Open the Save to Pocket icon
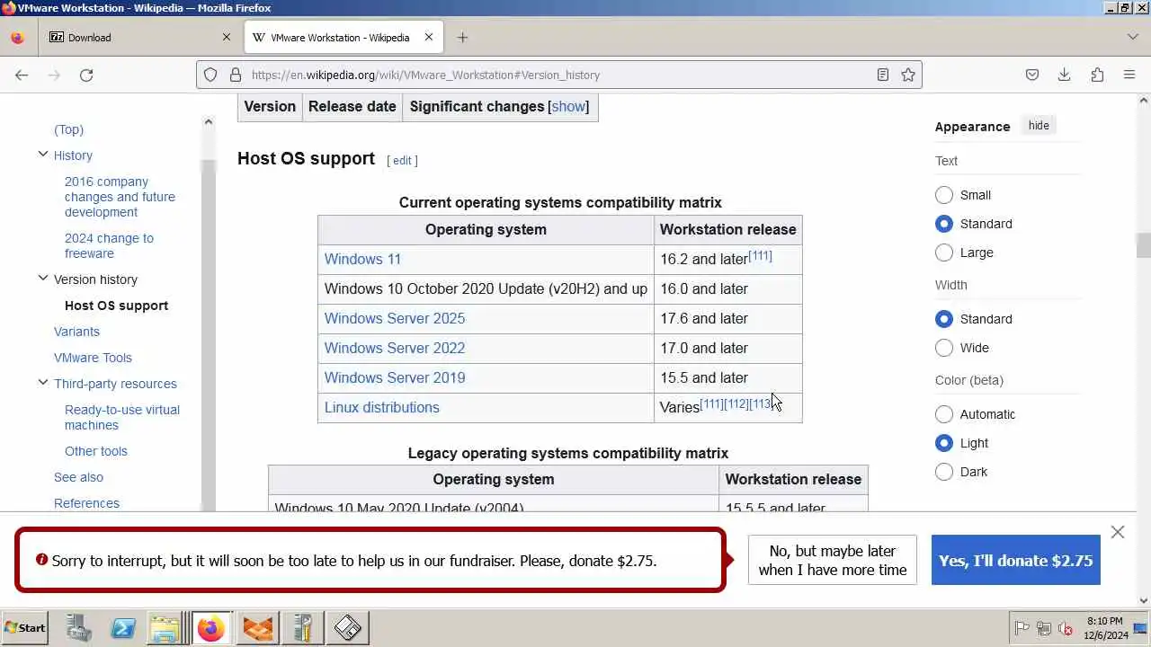Image resolution: width=1151 pixels, height=647 pixels. pyautogui.click(x=1032, y=75)
